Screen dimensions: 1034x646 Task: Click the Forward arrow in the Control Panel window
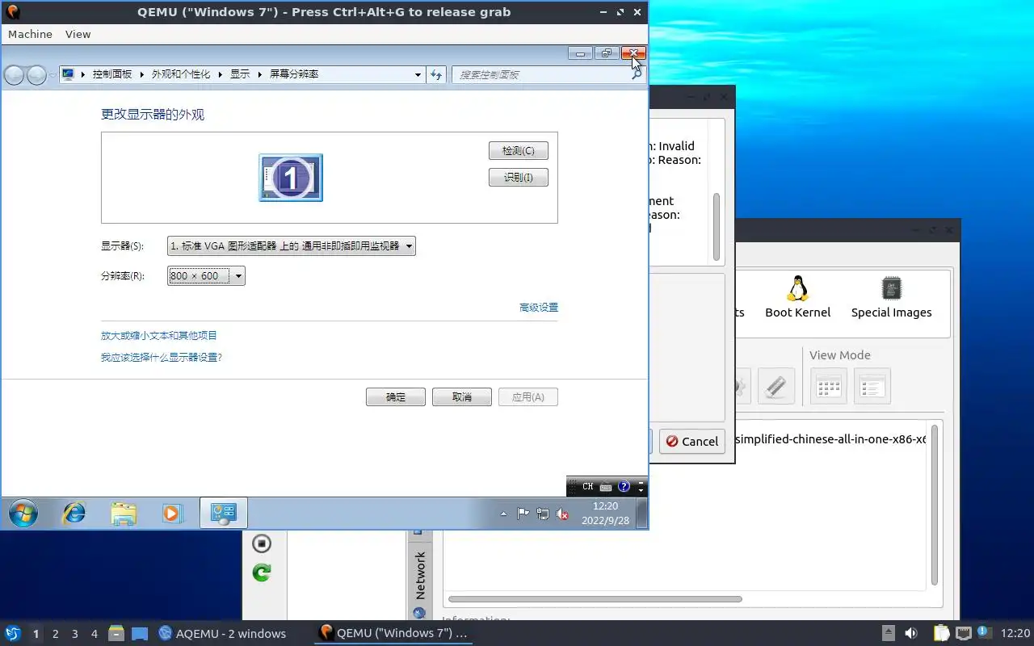click(36, 75)
